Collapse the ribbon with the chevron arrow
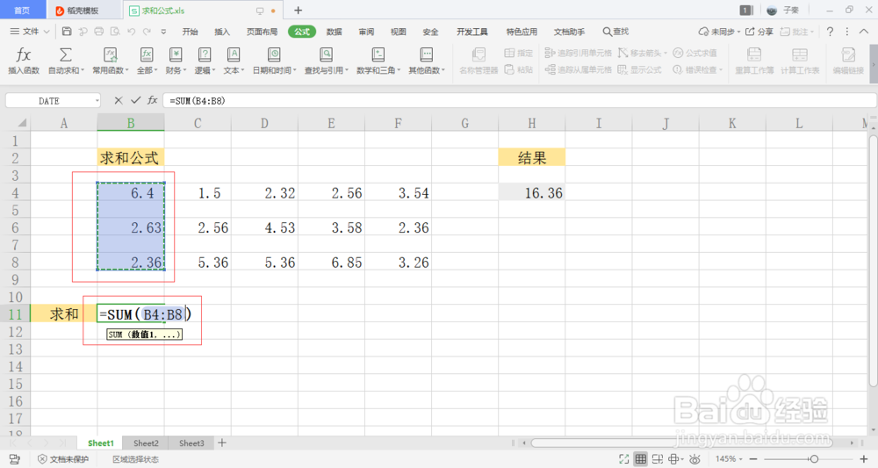Viewport: 878px width, 468px height. click(x=864, y=32)
